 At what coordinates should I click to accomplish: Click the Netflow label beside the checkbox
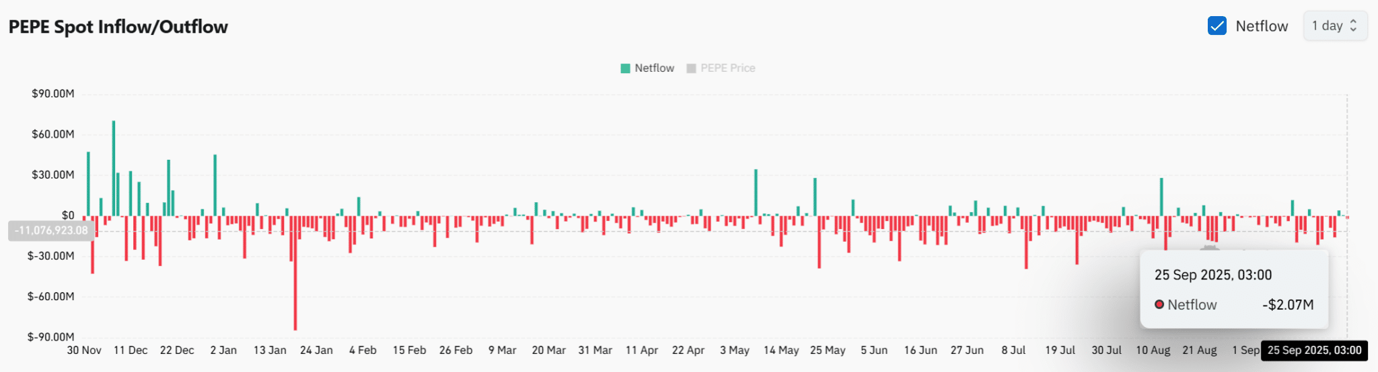click(1262, 26)
